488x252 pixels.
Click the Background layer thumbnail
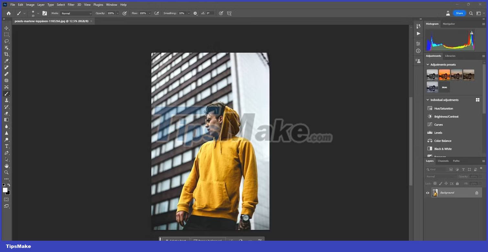point(435,193)
